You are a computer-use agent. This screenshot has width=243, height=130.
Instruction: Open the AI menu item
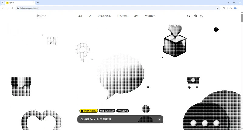pos(90,16)
